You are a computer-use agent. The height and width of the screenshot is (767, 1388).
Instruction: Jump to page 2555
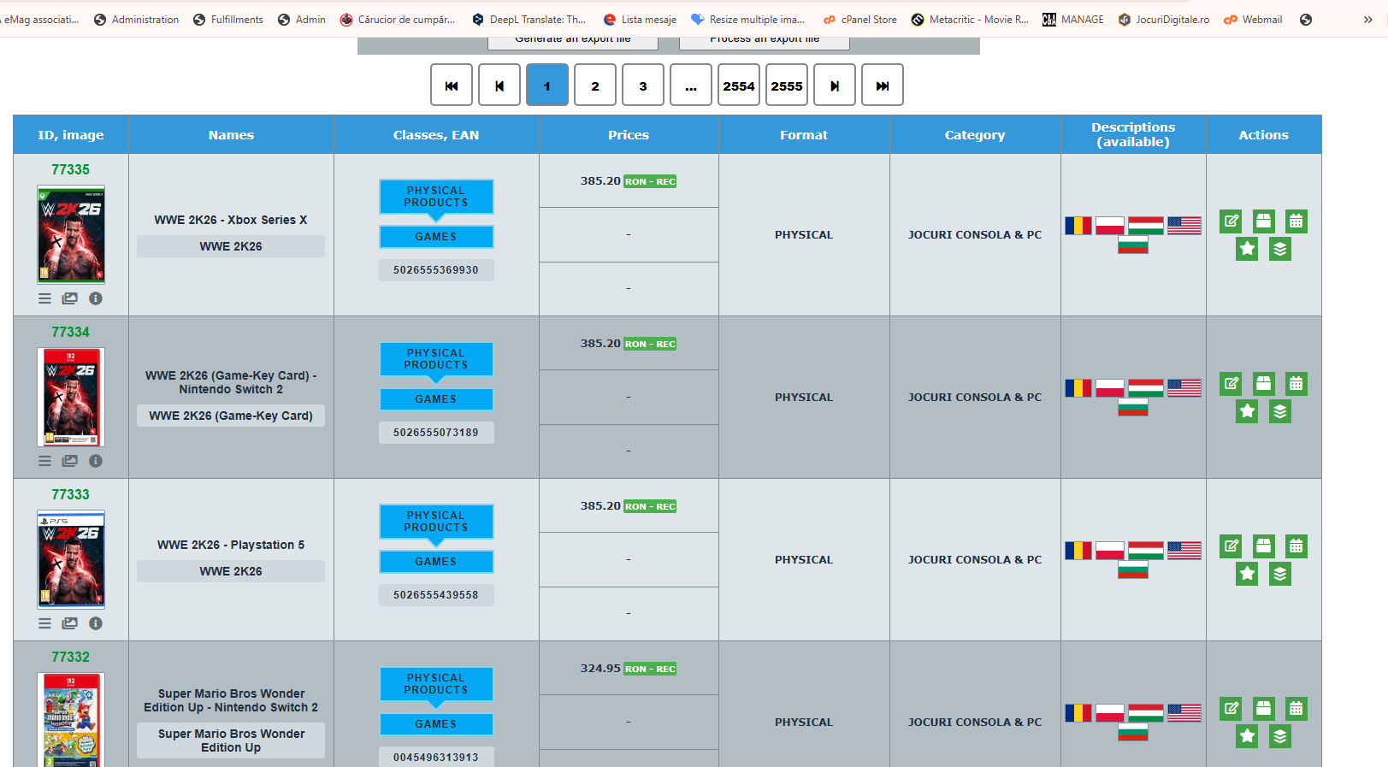[x=786, y=86]
